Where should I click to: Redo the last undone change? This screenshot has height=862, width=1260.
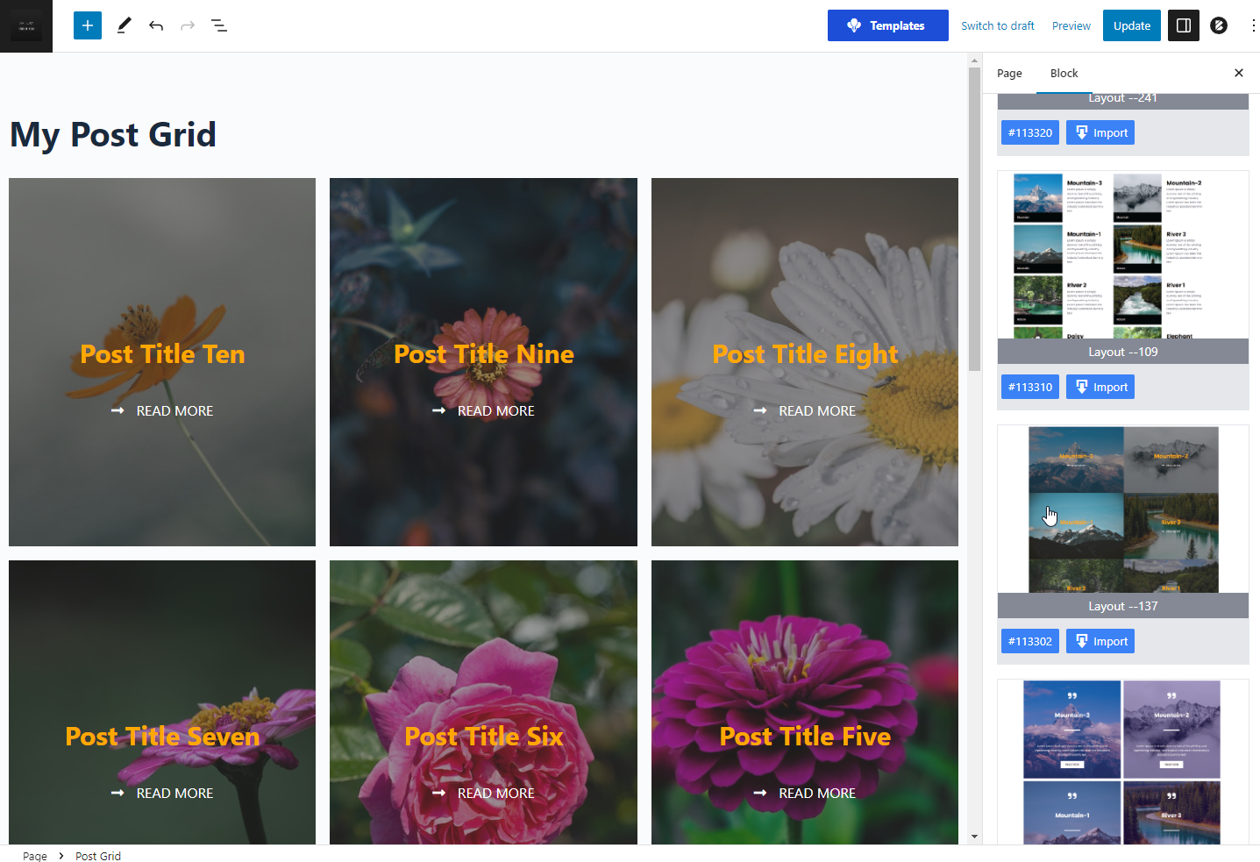[188, 25]
